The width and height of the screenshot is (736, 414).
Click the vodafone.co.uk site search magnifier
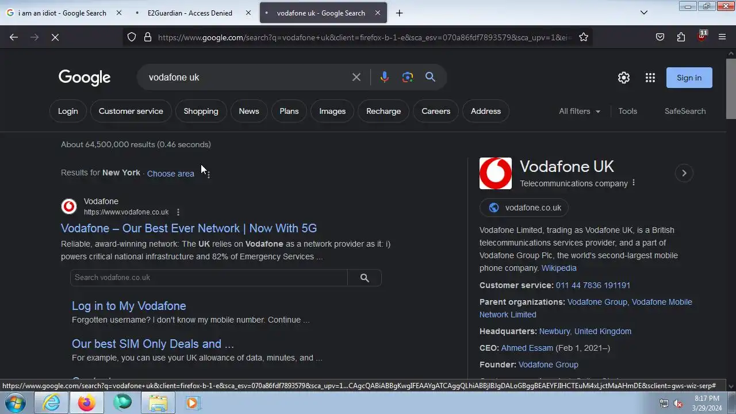(x=365, y=278)
